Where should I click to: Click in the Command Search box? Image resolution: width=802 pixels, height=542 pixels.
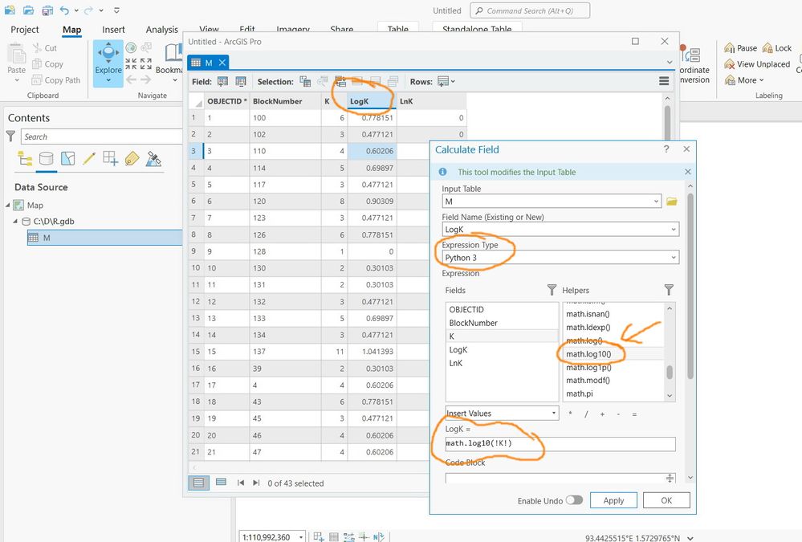tap(529, 10)
